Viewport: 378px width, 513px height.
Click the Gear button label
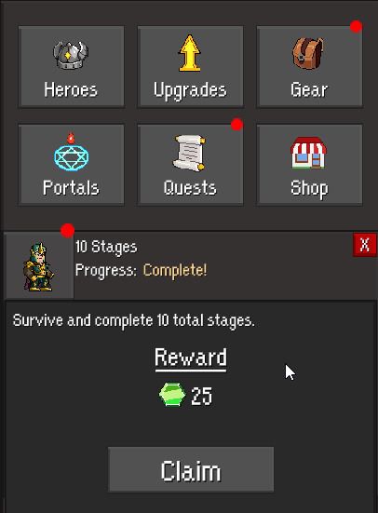pos(309,89)
